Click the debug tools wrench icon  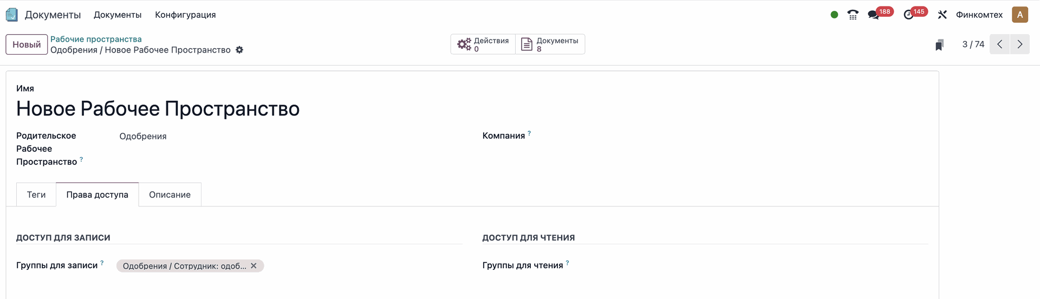(x=942, y=15)
